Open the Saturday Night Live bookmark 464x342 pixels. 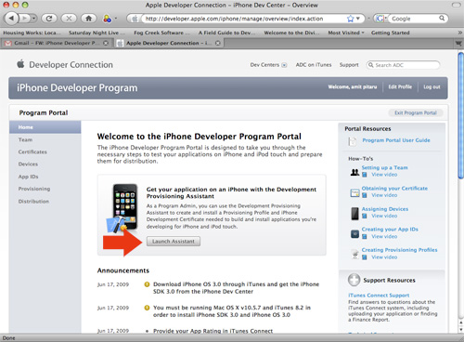pyautogui.click(x=97, y=33)
